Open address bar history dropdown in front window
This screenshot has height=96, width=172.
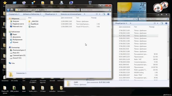coord(75,10)
